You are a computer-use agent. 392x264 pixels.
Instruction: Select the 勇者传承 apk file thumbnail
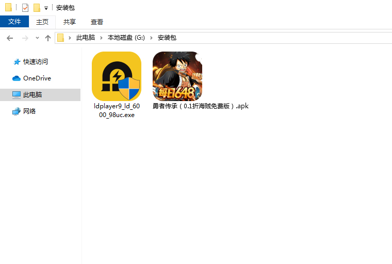[x=177, y=76]
